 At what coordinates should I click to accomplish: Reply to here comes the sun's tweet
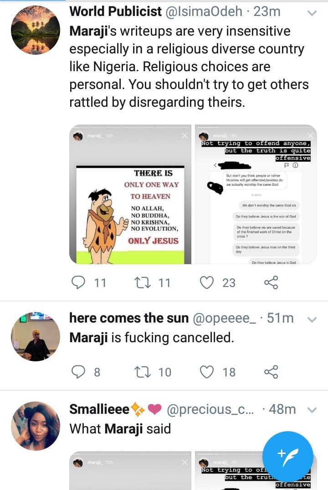point(79,372)
